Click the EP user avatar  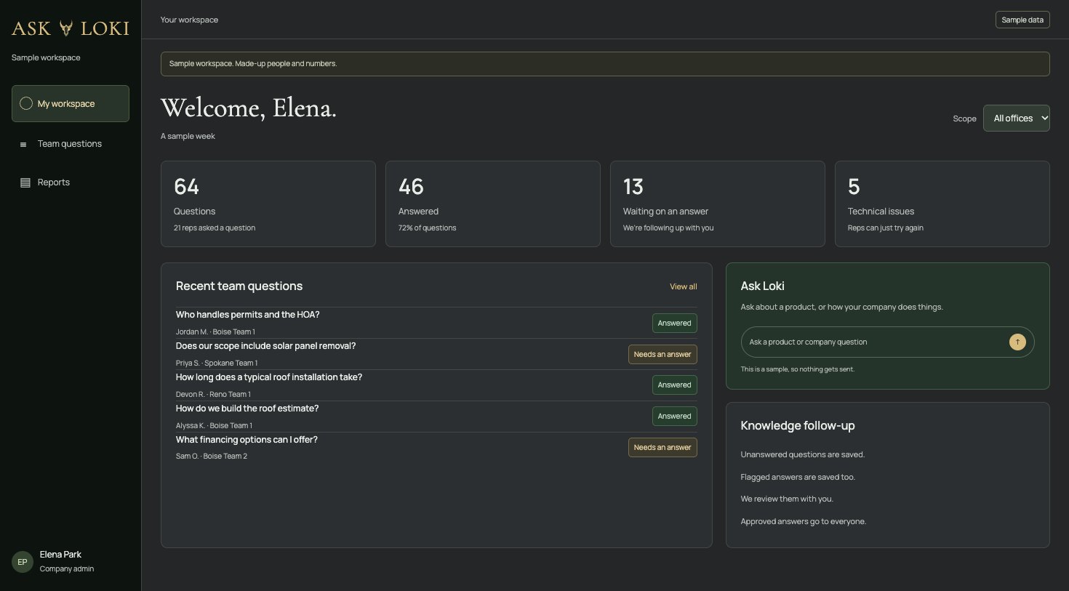[23, 562]
